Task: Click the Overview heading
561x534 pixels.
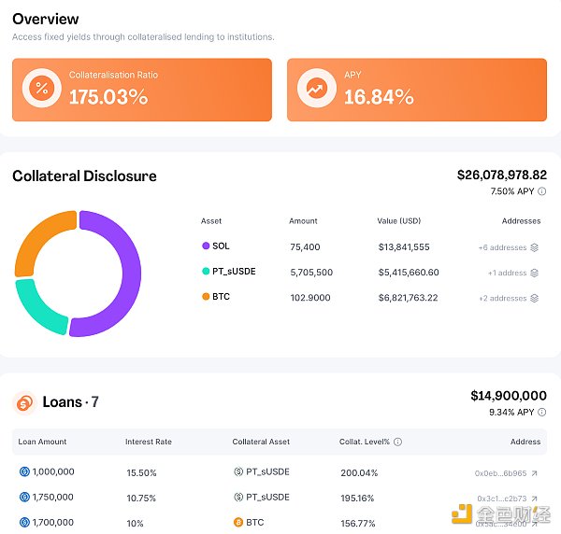Action: (x=46, y=19)
